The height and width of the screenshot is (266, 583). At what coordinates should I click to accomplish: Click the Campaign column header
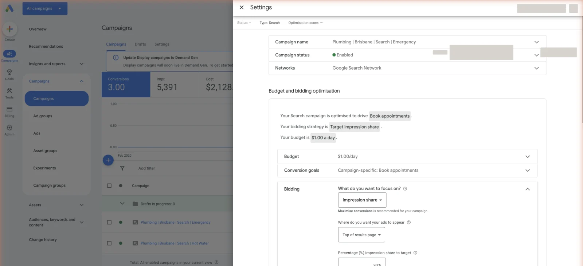click(x=141, y=186)
